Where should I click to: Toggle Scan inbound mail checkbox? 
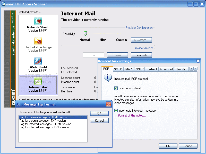tap(116, 88)
